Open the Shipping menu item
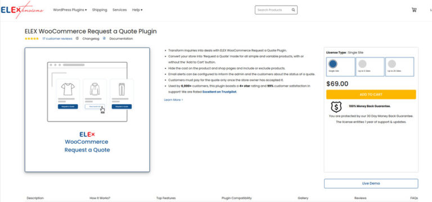The width and height of the screenshot is (432, 202). (x=100, y=10)
